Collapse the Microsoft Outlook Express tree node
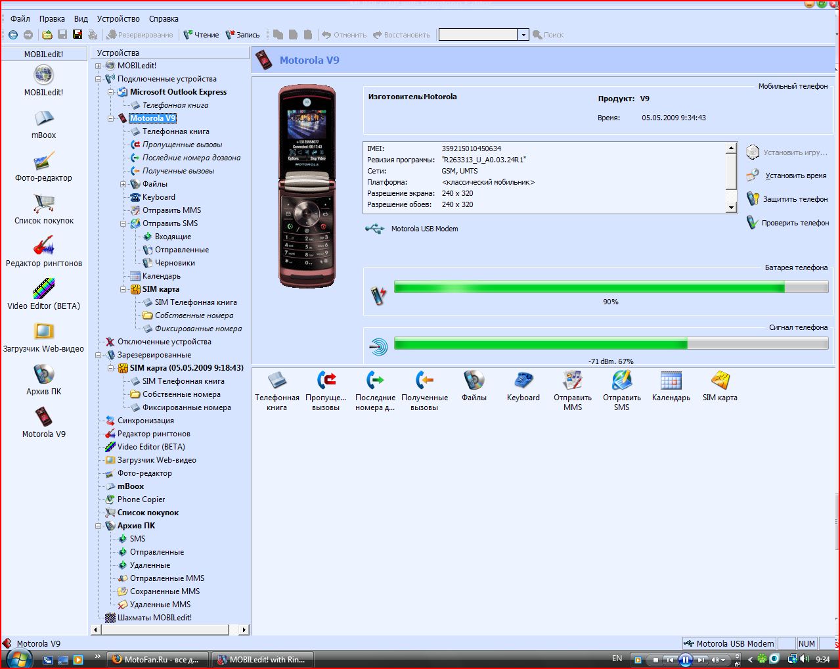 (x=111, y=92)
